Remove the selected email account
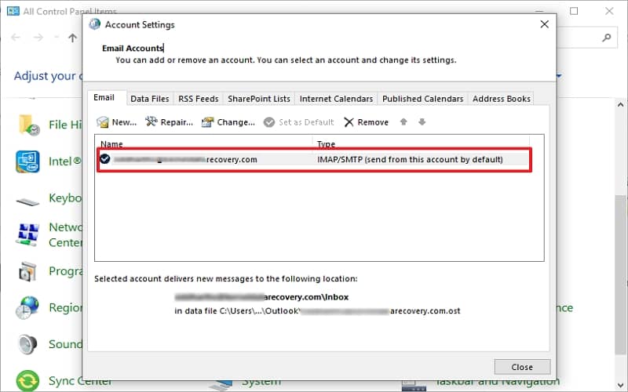628x392 pixels. pos(366,122)
